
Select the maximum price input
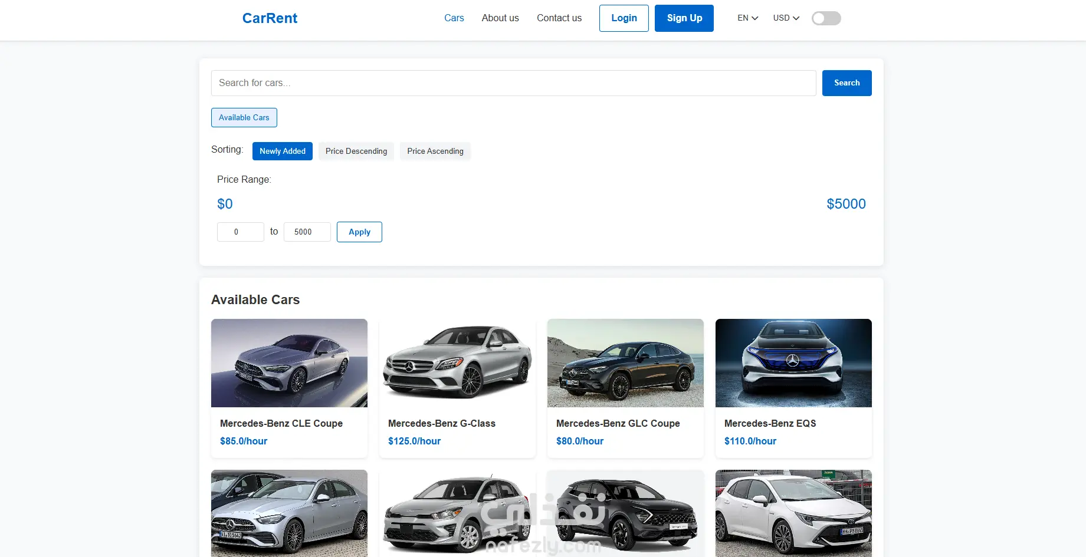pyautogui.click(x=307, y=232)
